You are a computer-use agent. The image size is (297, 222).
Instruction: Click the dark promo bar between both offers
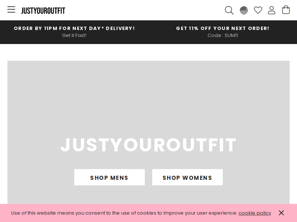pos(155,32)
